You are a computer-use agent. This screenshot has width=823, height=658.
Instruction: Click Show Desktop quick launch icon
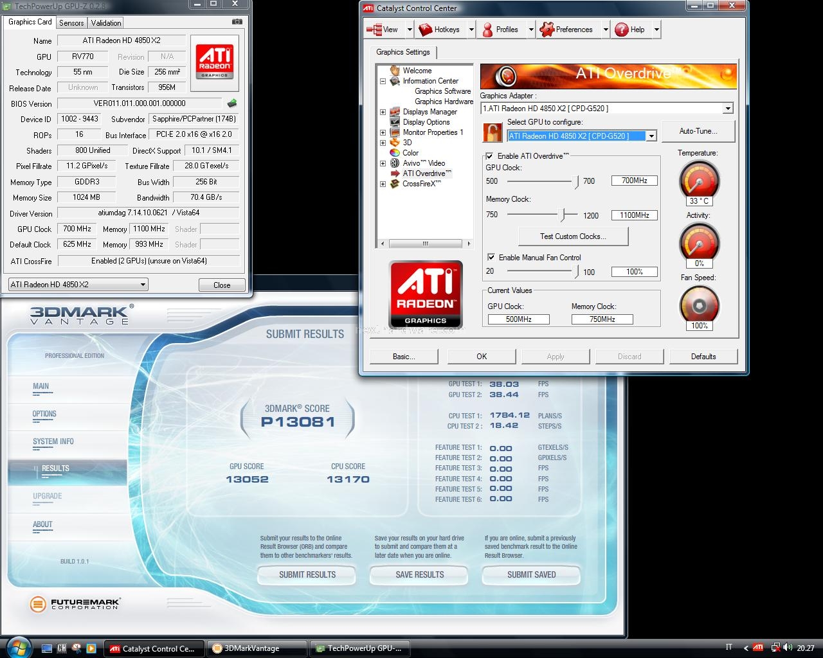[46, 648]
